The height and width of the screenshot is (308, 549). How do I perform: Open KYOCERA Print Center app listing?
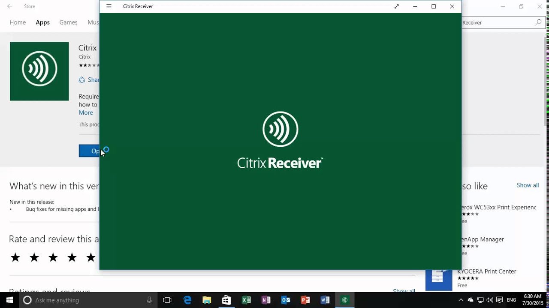coord(486,271)
